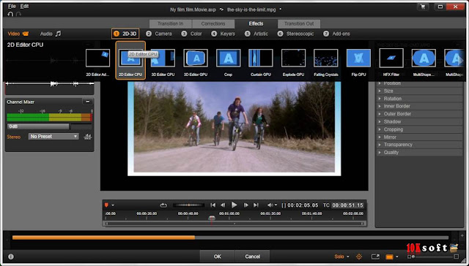This screenshot has width=469, height=266.
Task: Expand the Inner Border settings
Action: [420, 106]
